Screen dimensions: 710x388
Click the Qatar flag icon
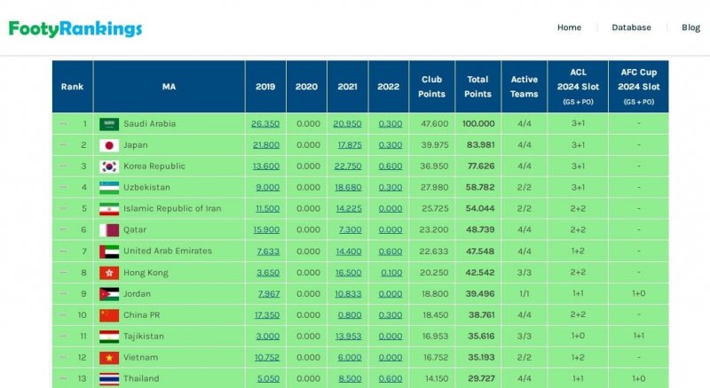(109, 230)
